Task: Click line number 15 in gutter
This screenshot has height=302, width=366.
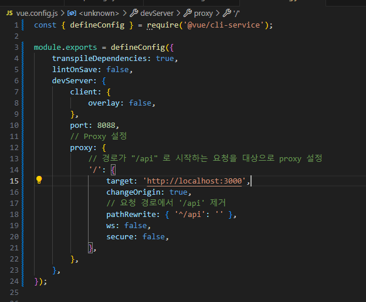Action: coord(14,181)
